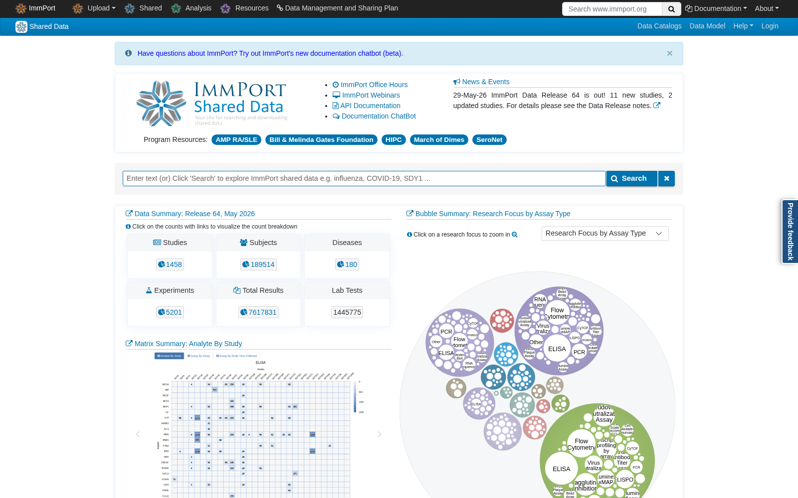Click the Diseases count 180
The width and height of the screenshot is (798, 498).
pos(347,264)
